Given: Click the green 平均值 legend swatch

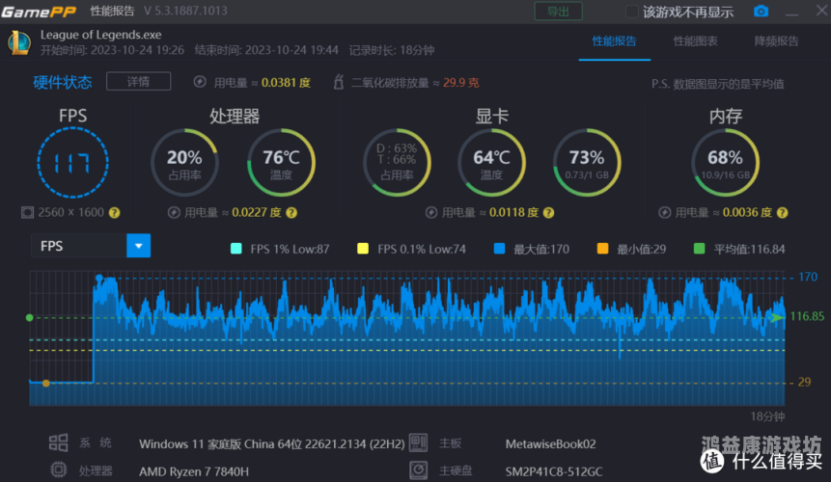Looking at the screenshot, I should pyautogui.click(x=700, y=249).
